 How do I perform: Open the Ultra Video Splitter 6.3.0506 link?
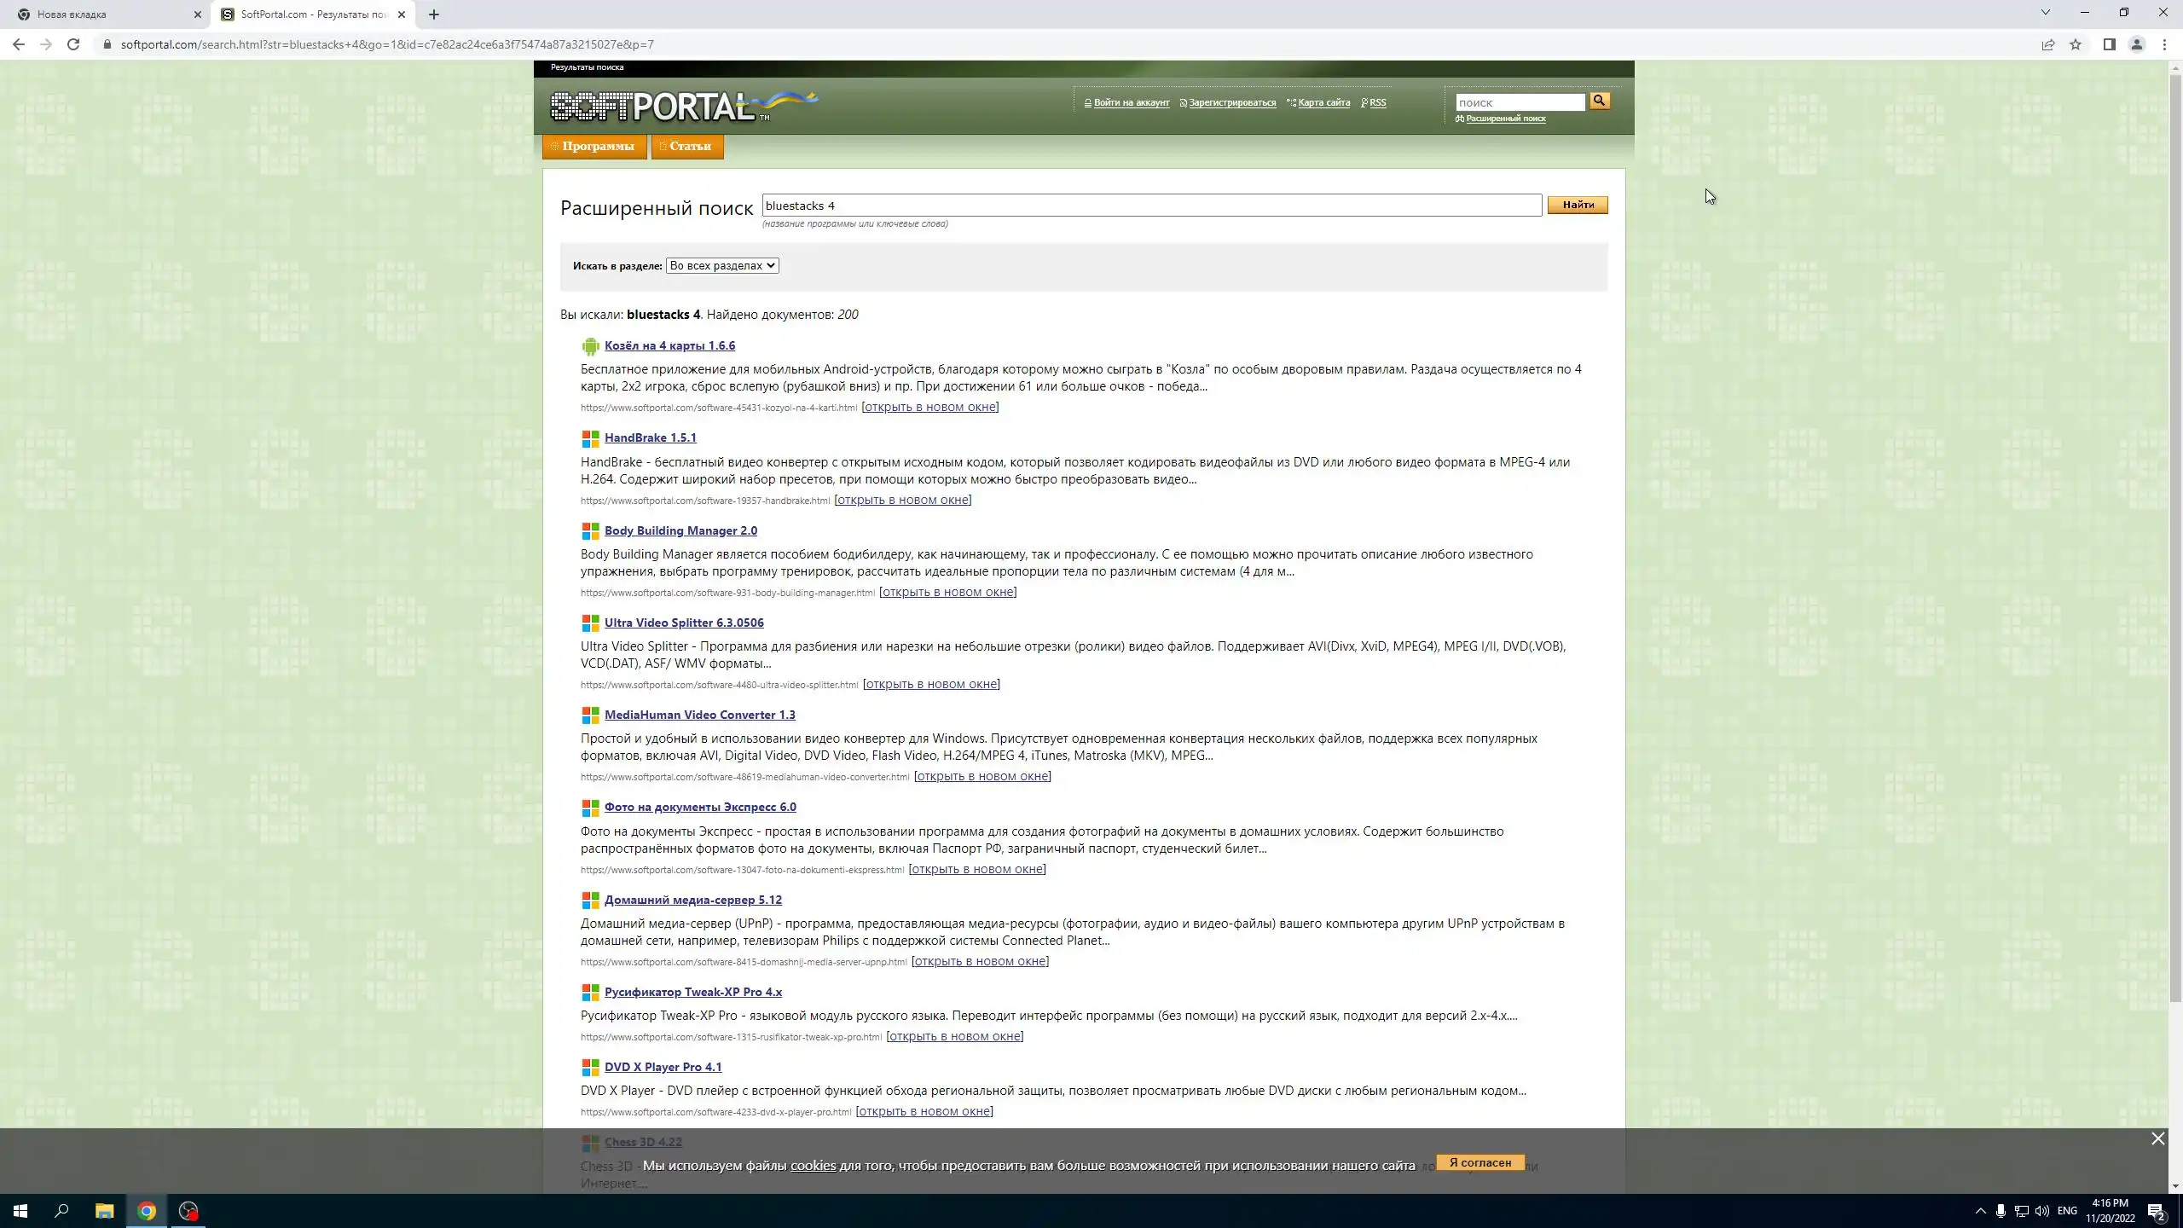tap(684, 623)
